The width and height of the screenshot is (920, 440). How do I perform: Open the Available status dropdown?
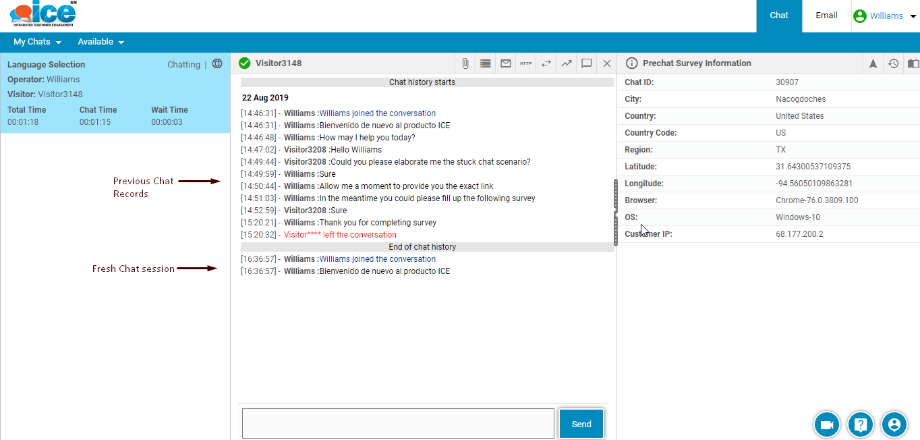tap(100, 42)
